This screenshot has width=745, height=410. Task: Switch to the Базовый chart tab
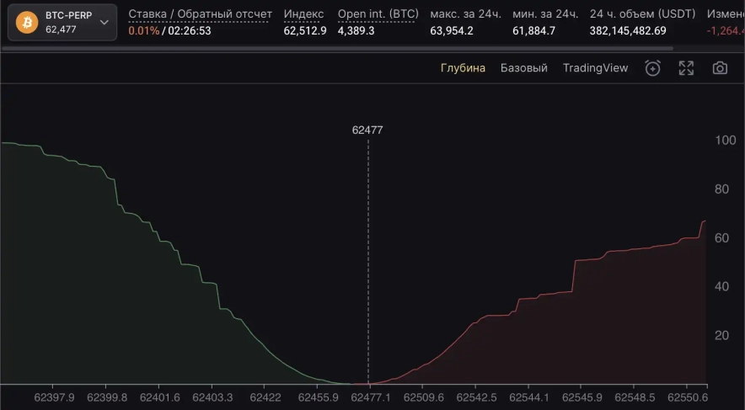523,68
